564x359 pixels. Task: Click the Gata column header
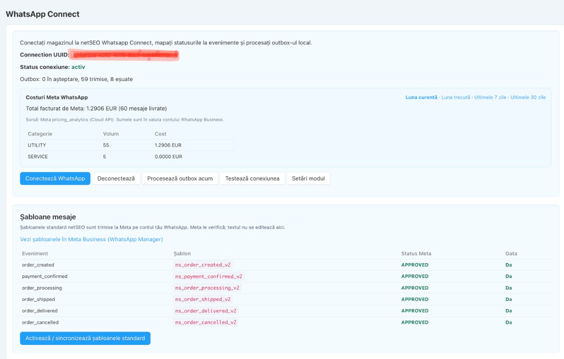(x=511, y=254)
